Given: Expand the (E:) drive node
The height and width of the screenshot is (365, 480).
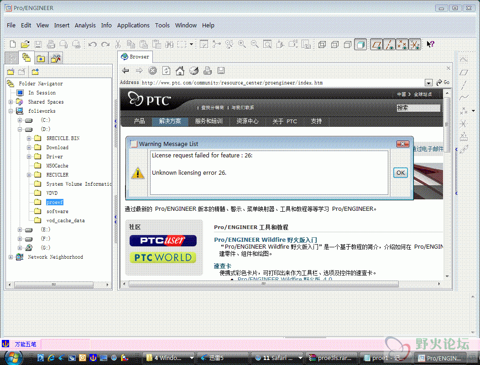Looking at the screenshot, I should (20, 229).
